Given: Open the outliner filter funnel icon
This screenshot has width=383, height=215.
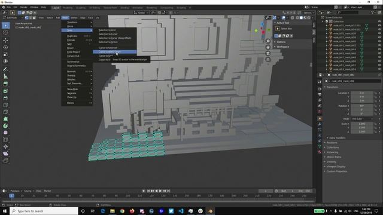Looking at the screenshot, I should click(x=373, y=13).
